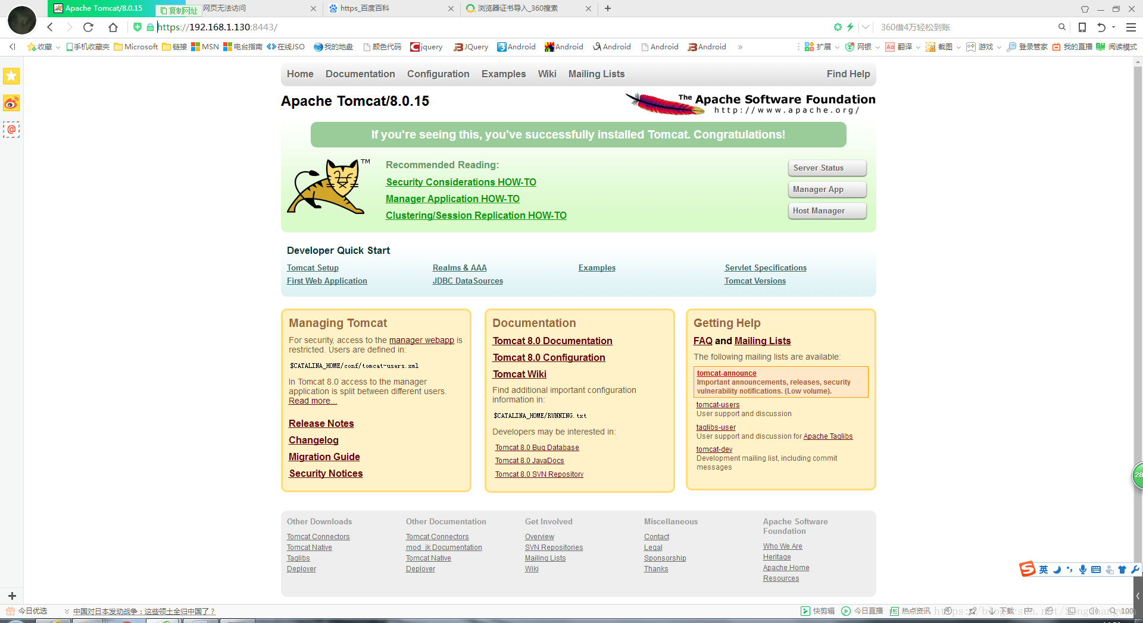The width and height of the screenshot is (1143, 623).
Task: Open the new tab plus button
Action: (x=608, y=8)
